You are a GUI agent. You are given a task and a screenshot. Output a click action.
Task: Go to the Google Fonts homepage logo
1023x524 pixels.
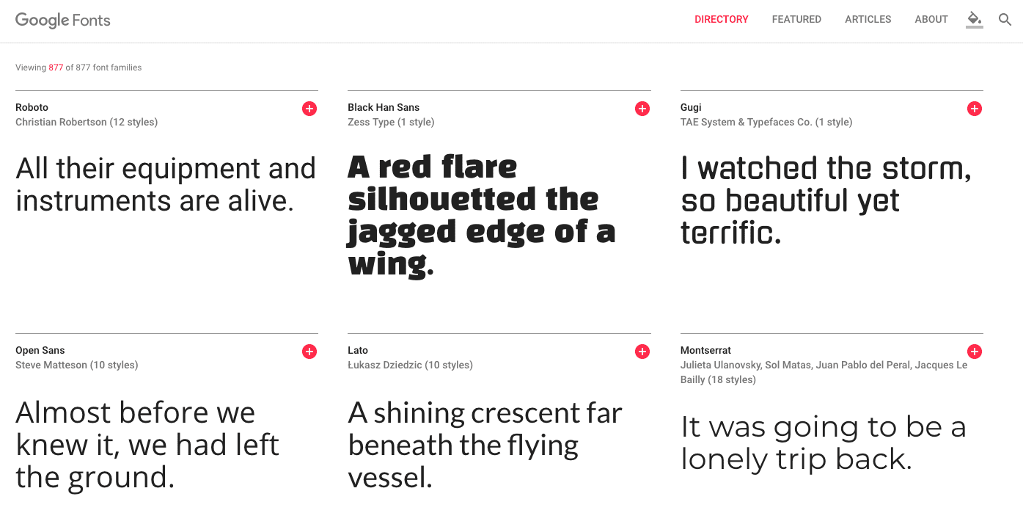click(63, 20)
